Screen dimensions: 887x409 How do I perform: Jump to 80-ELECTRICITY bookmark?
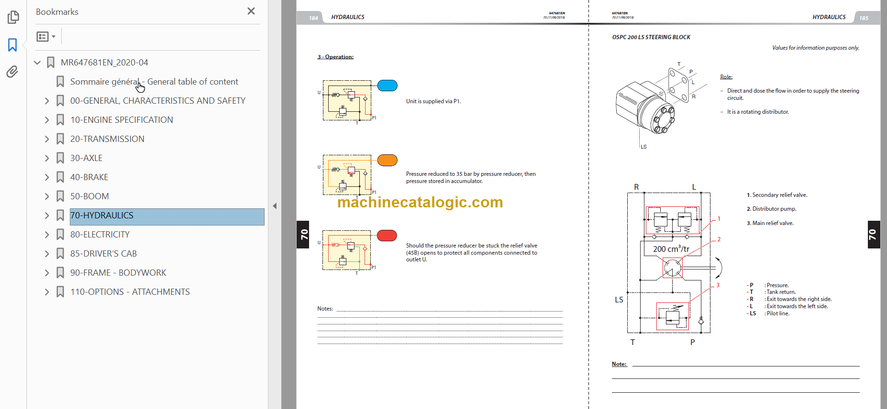pyautogui.click(x=100, y=235)
